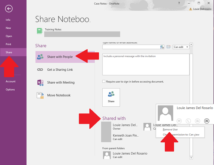Select Louie James Del Rosario under parent folders

pos(130,155)
